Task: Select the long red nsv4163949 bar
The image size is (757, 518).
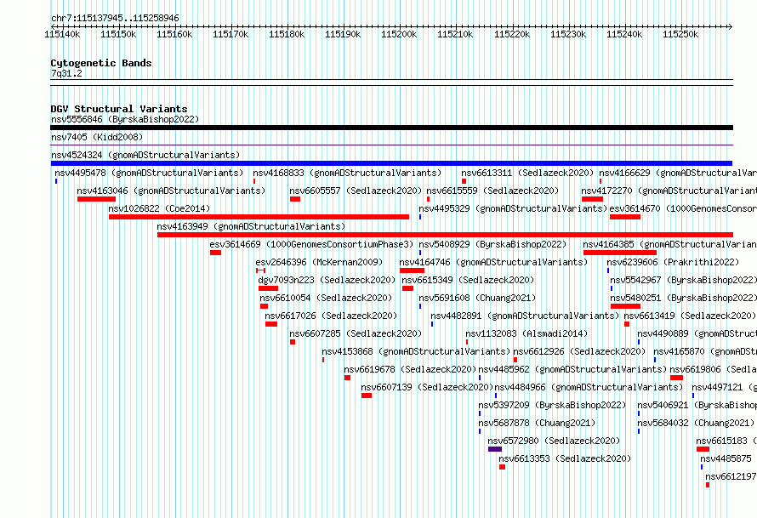Action: coord(445,235)
